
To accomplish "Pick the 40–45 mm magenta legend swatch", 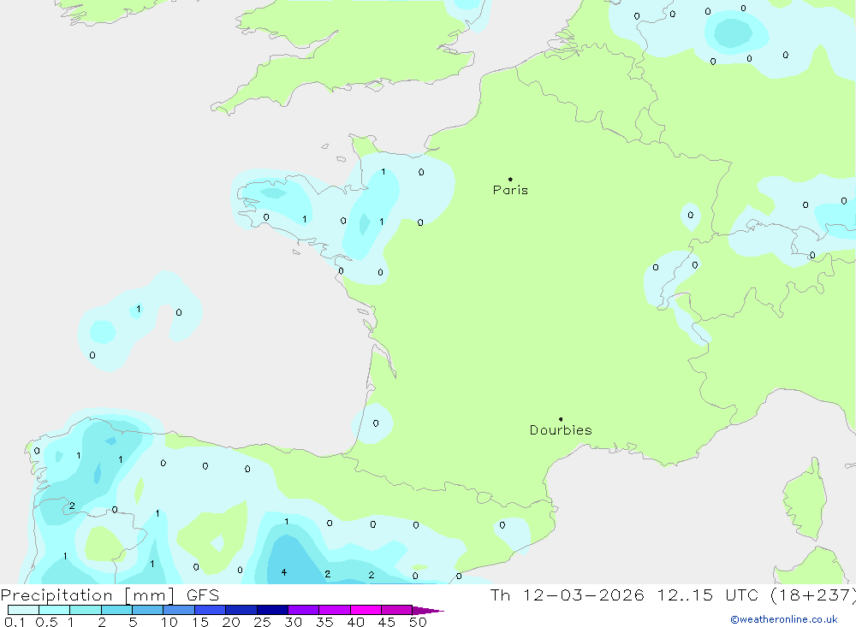I will [366, 610].
